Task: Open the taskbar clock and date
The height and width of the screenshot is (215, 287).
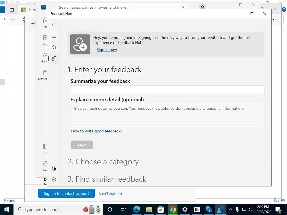Action: 263,209
